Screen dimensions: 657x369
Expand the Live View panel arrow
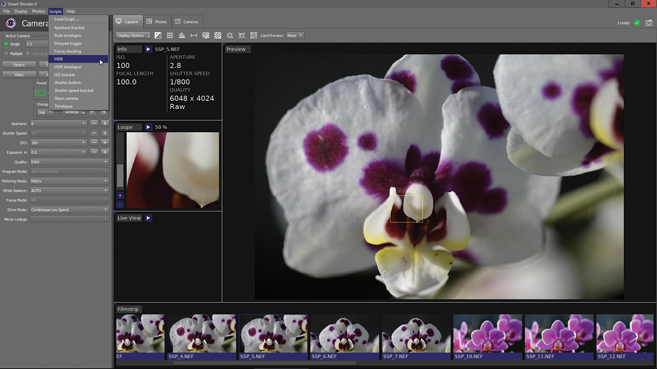coord(148,218)
